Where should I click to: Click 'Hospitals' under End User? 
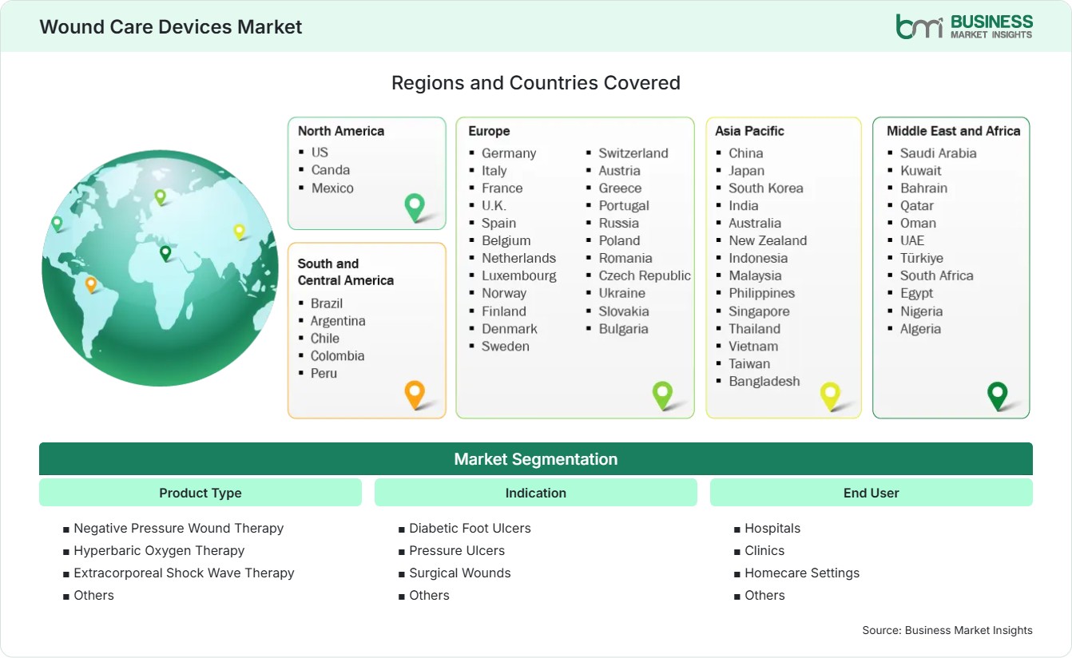(x=772, y=529)
